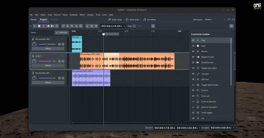This screenshot has height=138, width=264.
Task: Click Rewind to start in the main toolbar
Action: coord(48,26)
